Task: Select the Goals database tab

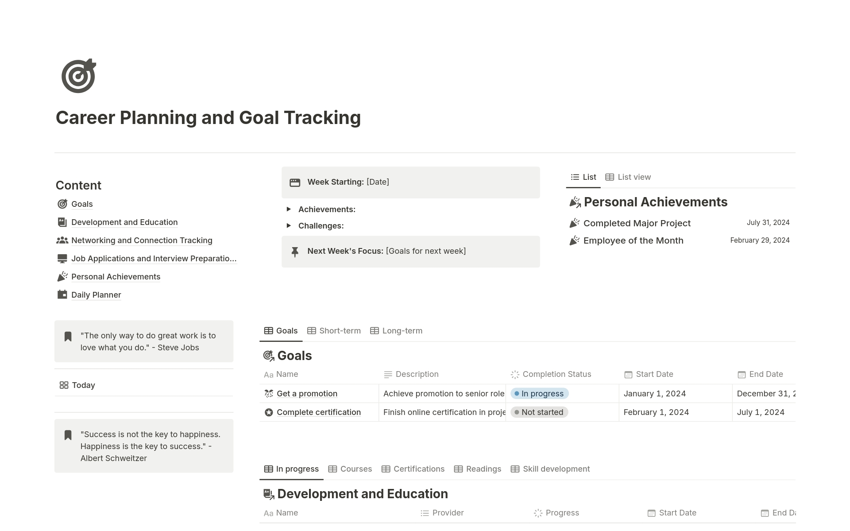Action: pyautogui.click(x=281, y=331)
